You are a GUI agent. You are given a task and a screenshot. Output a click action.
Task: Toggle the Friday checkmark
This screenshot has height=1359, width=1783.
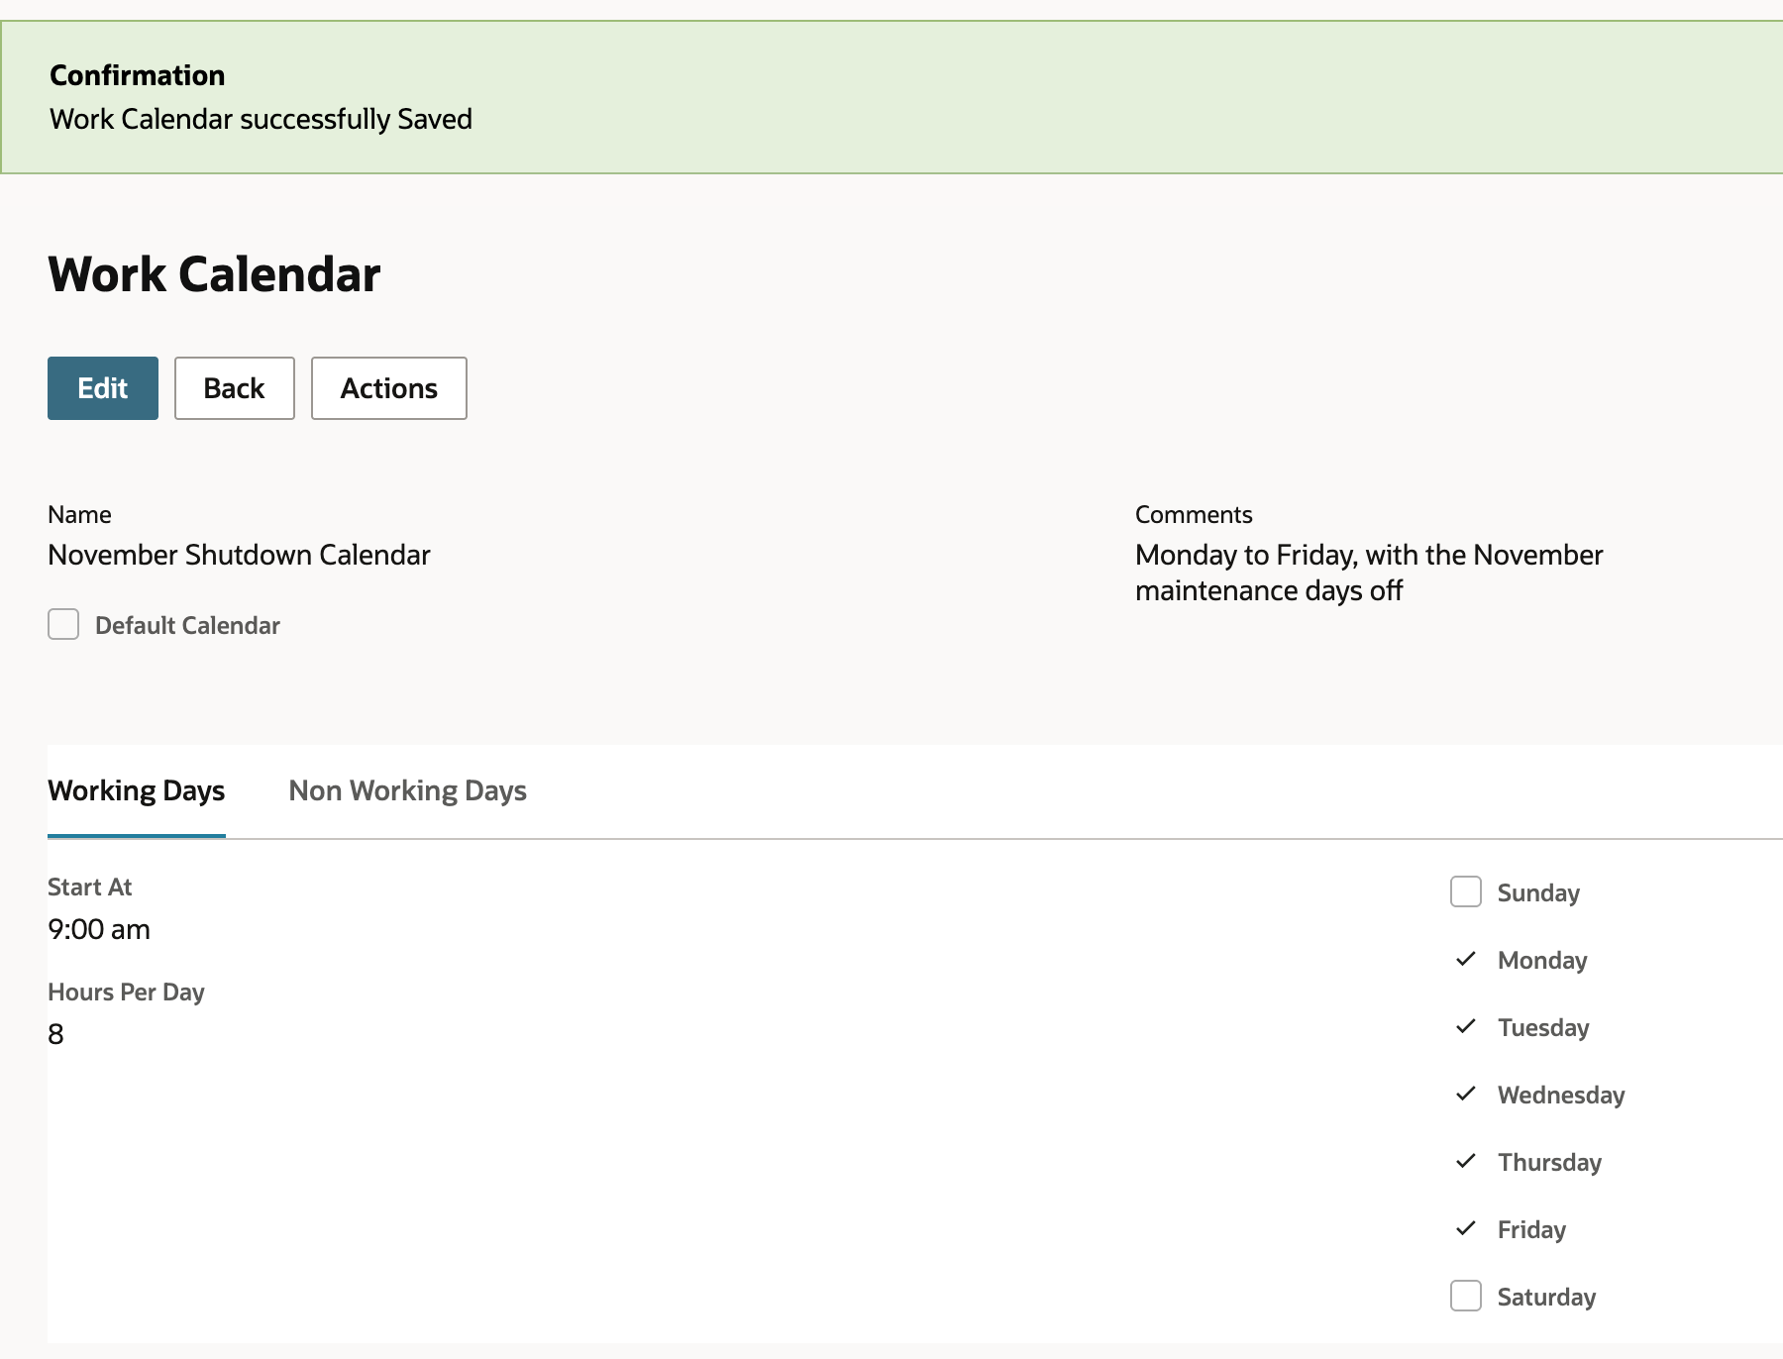point(1466,1228)
